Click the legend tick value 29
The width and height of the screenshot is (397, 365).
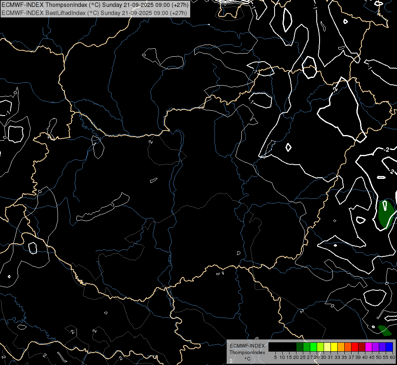[317, 357]
